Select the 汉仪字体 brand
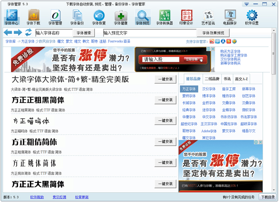The image size is (279, 202). (x=209, y=89)
